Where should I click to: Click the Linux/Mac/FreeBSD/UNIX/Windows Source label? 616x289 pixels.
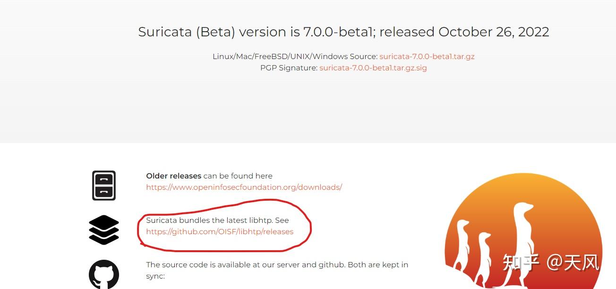click(295, 56)
